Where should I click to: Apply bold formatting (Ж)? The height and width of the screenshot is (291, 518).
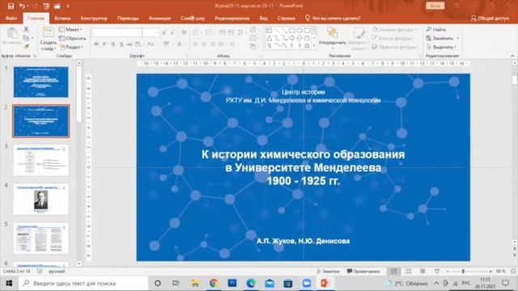tap(96, 44)
